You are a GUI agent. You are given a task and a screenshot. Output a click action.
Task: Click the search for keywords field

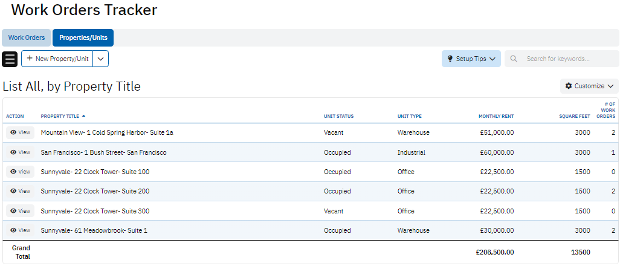(x=568, y=59)
